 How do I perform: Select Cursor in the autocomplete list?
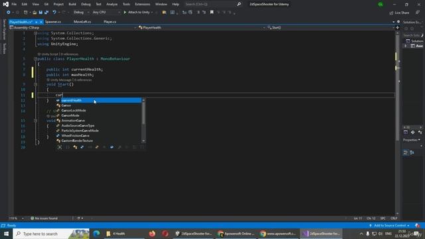(x=99, y=106)
